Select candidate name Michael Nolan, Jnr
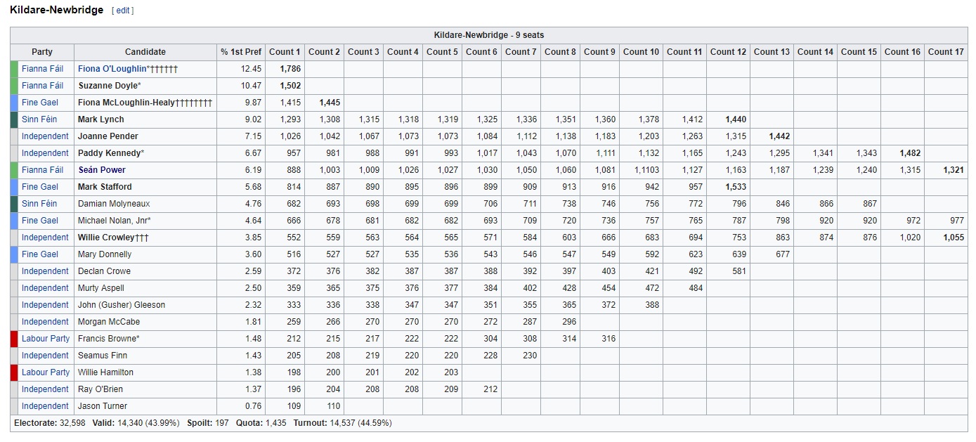 (112, 221)
